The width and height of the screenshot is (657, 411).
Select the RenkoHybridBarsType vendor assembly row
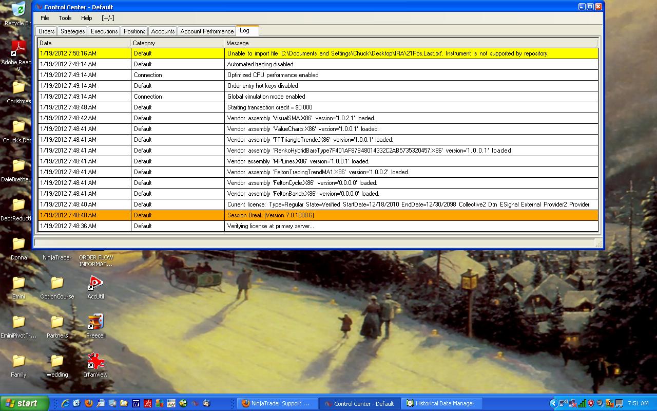[318, 151]
